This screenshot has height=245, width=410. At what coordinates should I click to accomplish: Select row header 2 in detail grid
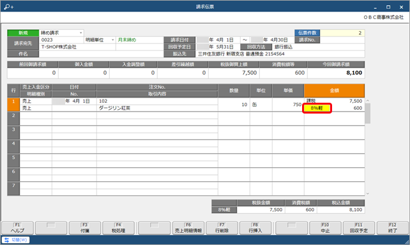click(x=13, y=119)
